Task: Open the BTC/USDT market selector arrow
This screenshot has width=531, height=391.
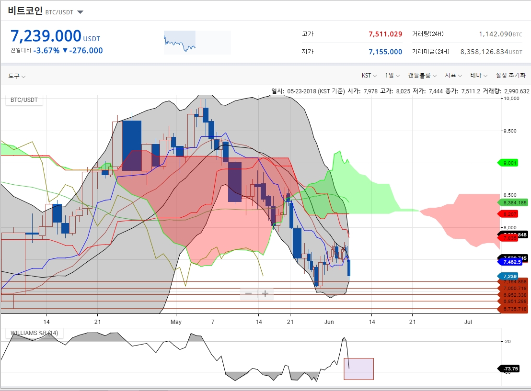Action: point(80,12)
